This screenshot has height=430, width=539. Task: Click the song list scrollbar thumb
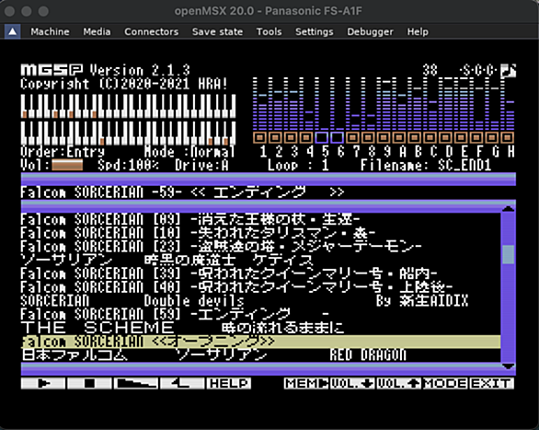tap(508, 254)
